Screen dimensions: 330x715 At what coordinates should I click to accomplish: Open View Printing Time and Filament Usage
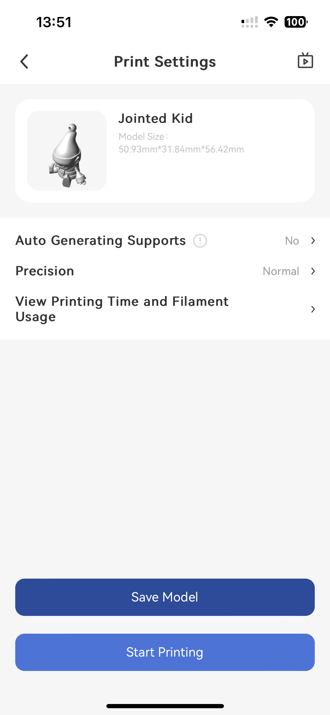pos(122,309)
